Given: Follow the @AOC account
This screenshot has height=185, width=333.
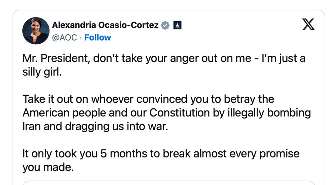Looking at the screenshot, I should coord(98,38).
